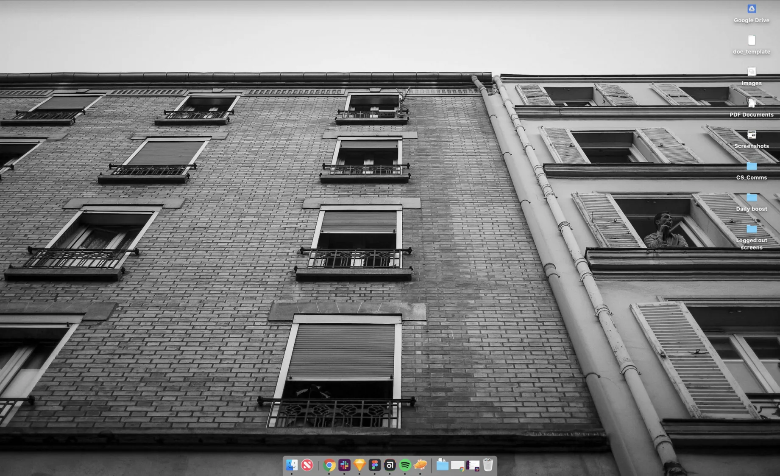Click the 'CS_Comms' folder name label
This screenshot has width=780, height=476.
(x=752, y=177)
